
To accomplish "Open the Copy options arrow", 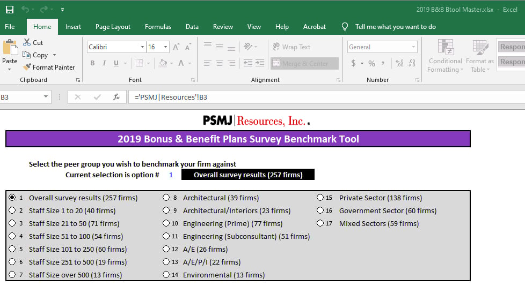I will click(x=54, y=55).
